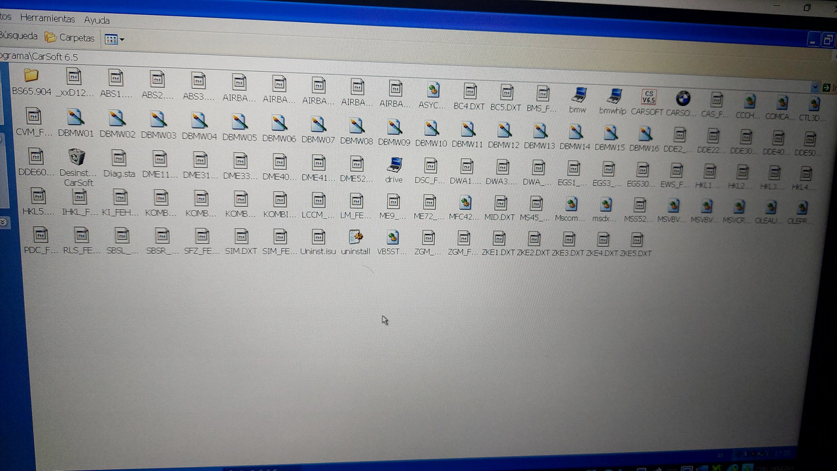Select the DBMW12 paintbrush file
837x471 pixels.
[x=503, y=129]
